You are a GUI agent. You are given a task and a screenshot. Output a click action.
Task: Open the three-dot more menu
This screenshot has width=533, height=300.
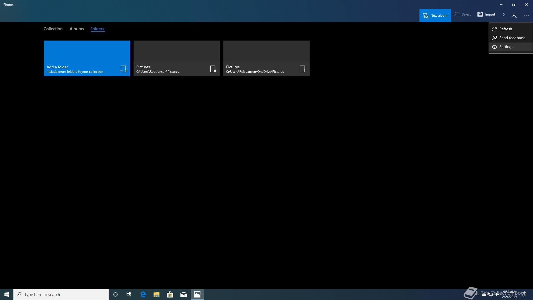point(526,16)
